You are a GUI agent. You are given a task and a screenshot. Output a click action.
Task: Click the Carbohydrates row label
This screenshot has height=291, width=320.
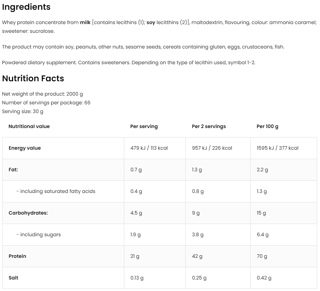pyautogui.click(x=28, y=213)
